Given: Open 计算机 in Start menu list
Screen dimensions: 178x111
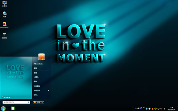Looking at the screenshot, I should click(36, 77).
